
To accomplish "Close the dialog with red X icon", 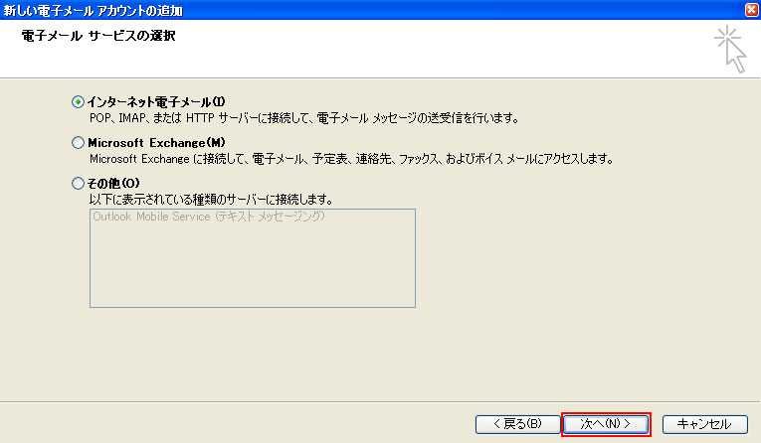I will click(752, 10).
